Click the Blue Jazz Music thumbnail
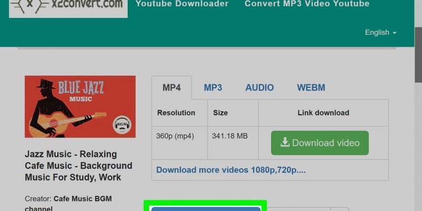The height and width of the screenshot is (211, 422). [x=80, y=106]
